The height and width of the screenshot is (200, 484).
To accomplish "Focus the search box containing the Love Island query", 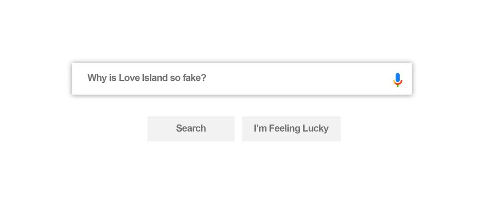I will 233,78.
